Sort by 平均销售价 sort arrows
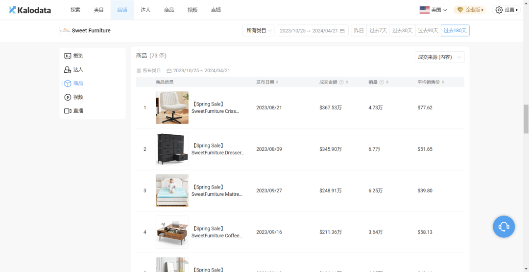Image resolution: width=529 pixels, height=272 pixels. coord(443,82)
